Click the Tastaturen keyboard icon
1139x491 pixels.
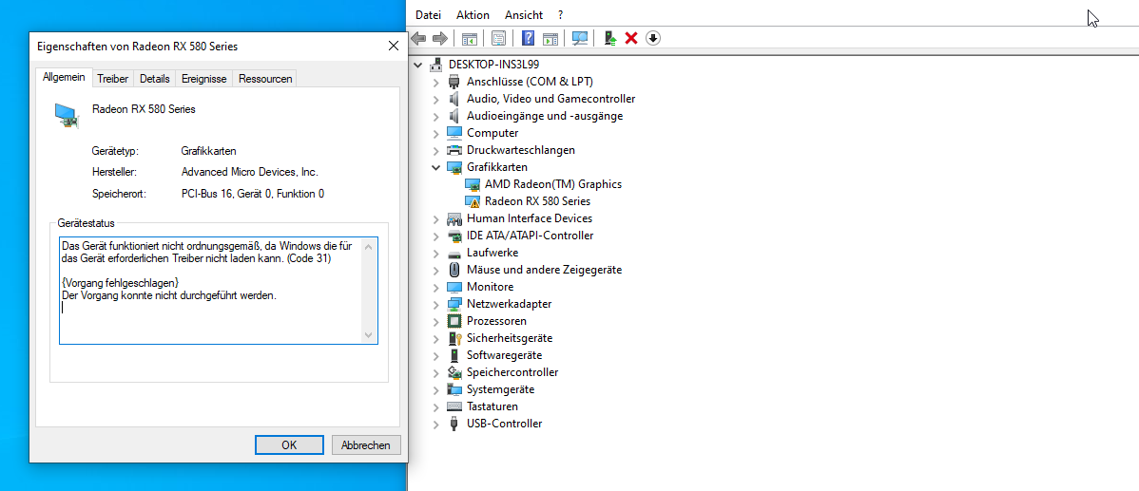coord(454,406)
